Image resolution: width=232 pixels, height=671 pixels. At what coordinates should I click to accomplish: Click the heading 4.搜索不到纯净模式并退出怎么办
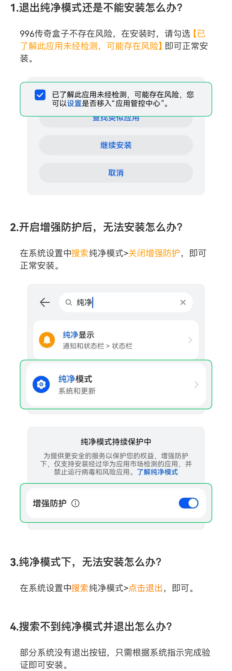coord(91,627)
